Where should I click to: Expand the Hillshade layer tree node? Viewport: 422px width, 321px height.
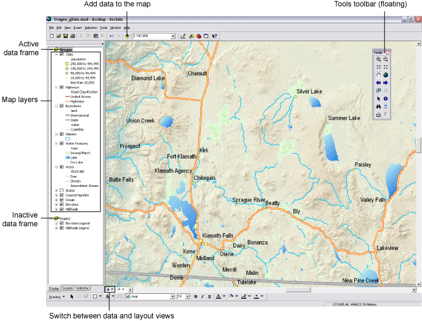coord(56,210)
